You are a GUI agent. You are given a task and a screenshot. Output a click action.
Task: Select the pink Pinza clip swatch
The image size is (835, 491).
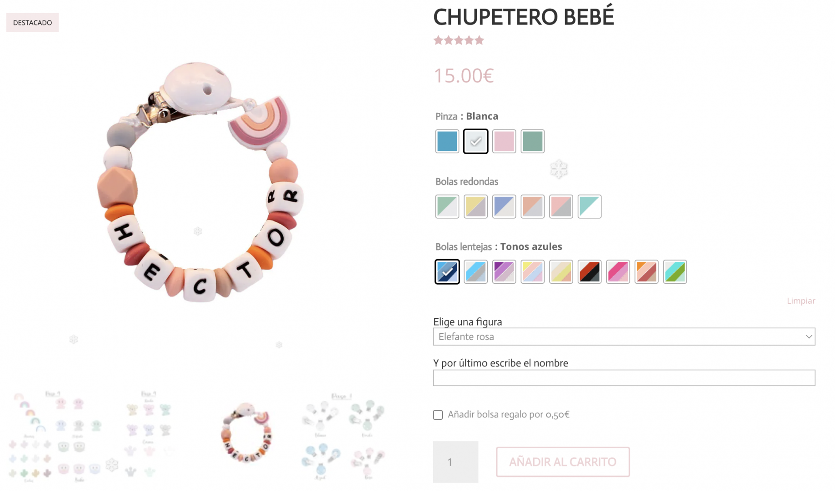click(504, 141)
